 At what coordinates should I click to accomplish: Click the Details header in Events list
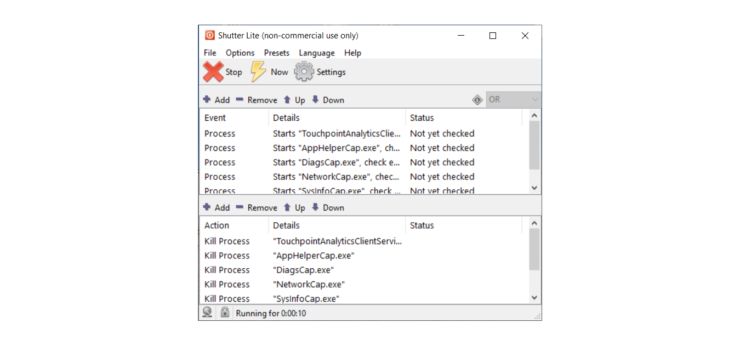coord(337,117)
